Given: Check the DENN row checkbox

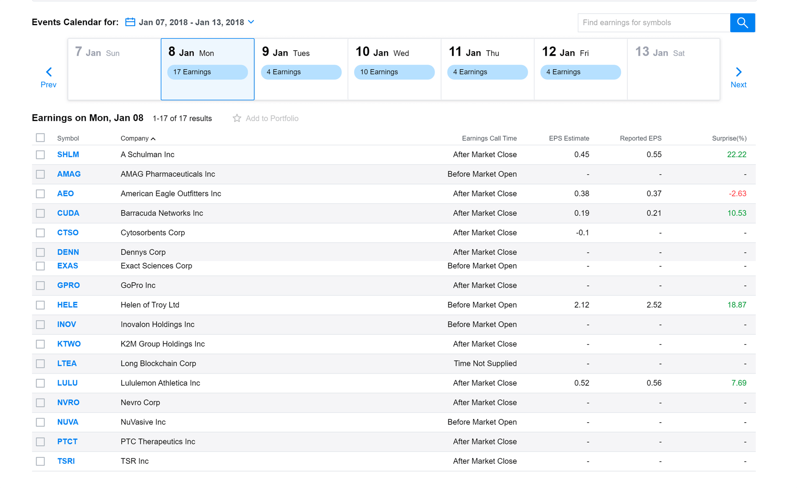Looking at the screenshot, I should point(40,252).
